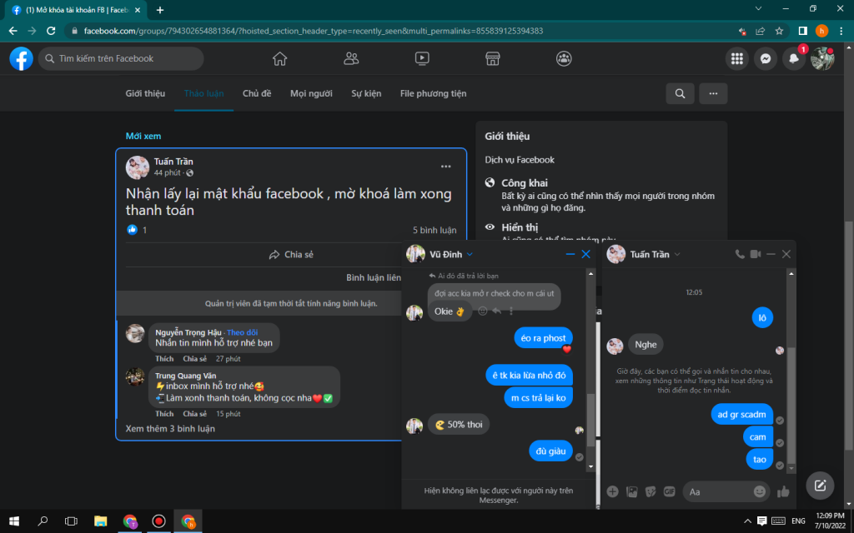Click the new message compose button
854x533 pixels.
click(820, 485)
